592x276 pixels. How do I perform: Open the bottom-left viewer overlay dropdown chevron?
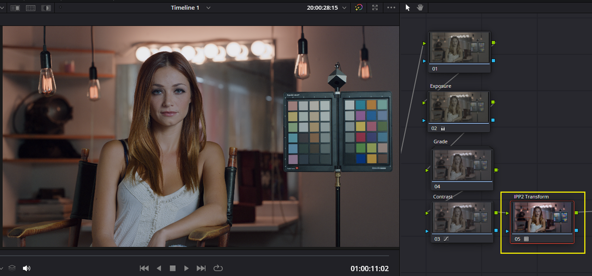click(x=1, y=268)
